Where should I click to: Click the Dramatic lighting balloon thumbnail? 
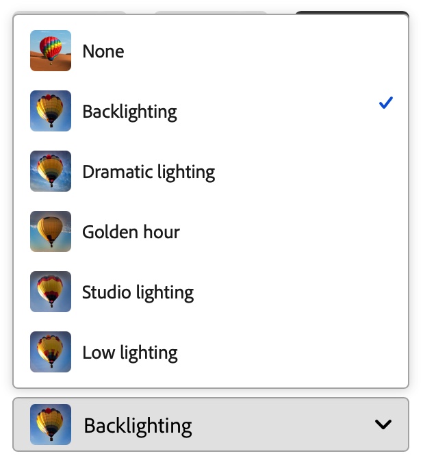point(51,171)
